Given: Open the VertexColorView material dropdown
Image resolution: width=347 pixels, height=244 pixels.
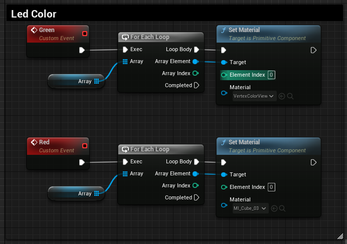Looking at the screenshot, I should (255, 96).
